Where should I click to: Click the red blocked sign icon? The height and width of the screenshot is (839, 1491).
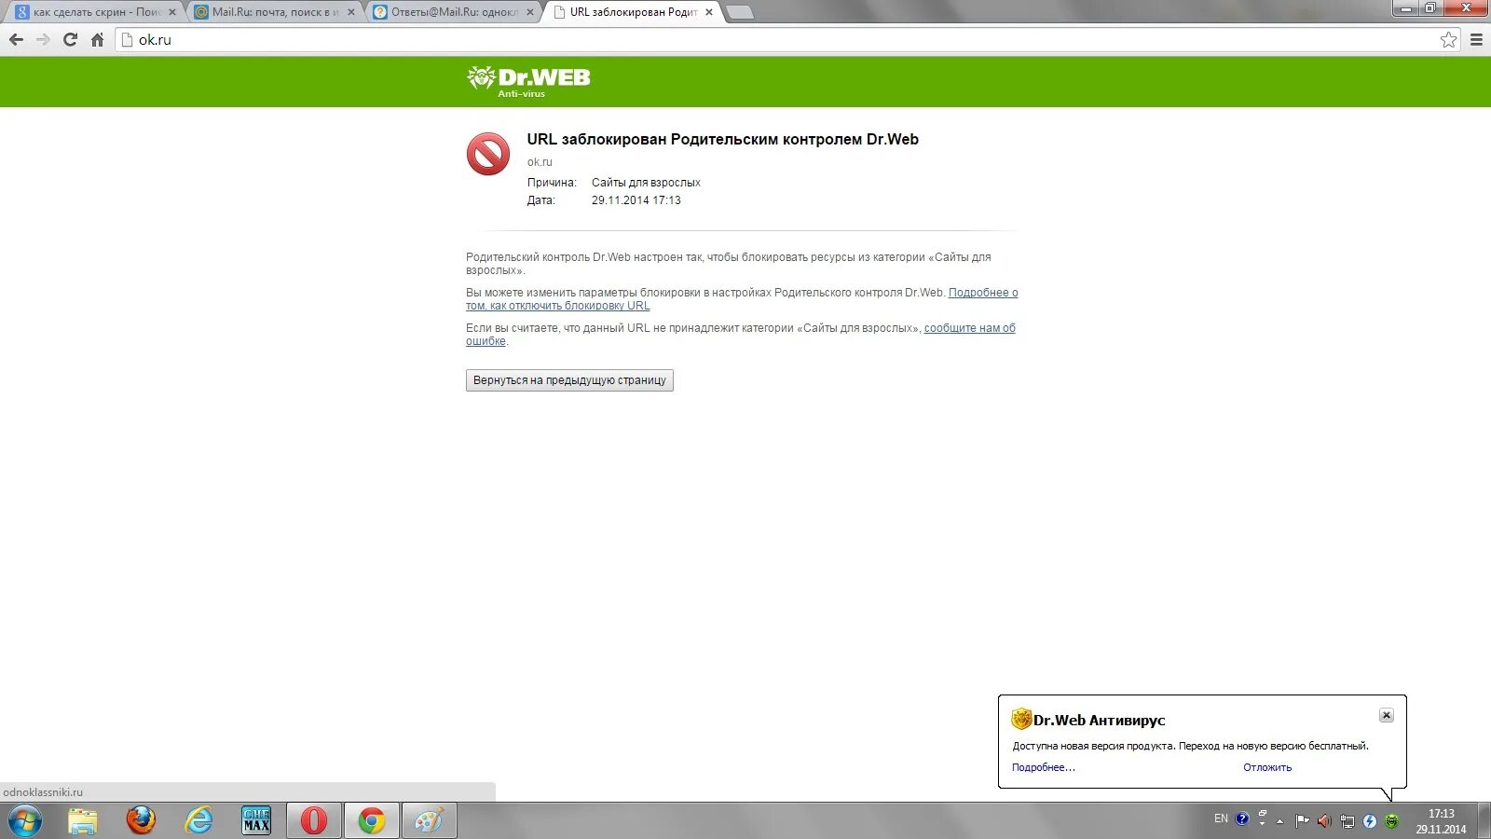488,154
